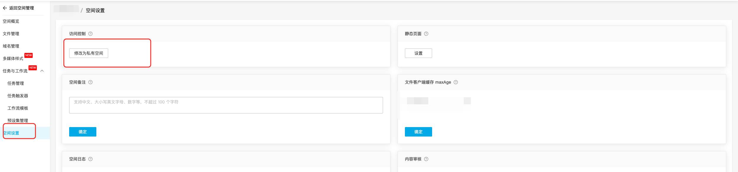This screenshot has height=172, width=738.
Task: Click 空间设置 breadcrumb text
Action: (95, 10)
